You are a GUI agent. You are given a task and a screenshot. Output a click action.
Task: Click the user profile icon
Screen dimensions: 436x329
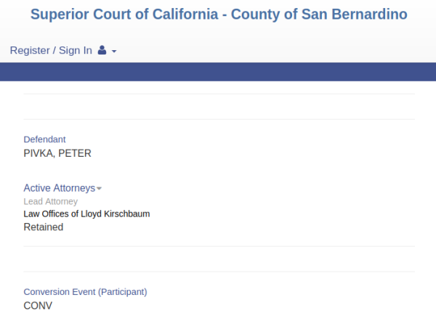coord(102,50)
